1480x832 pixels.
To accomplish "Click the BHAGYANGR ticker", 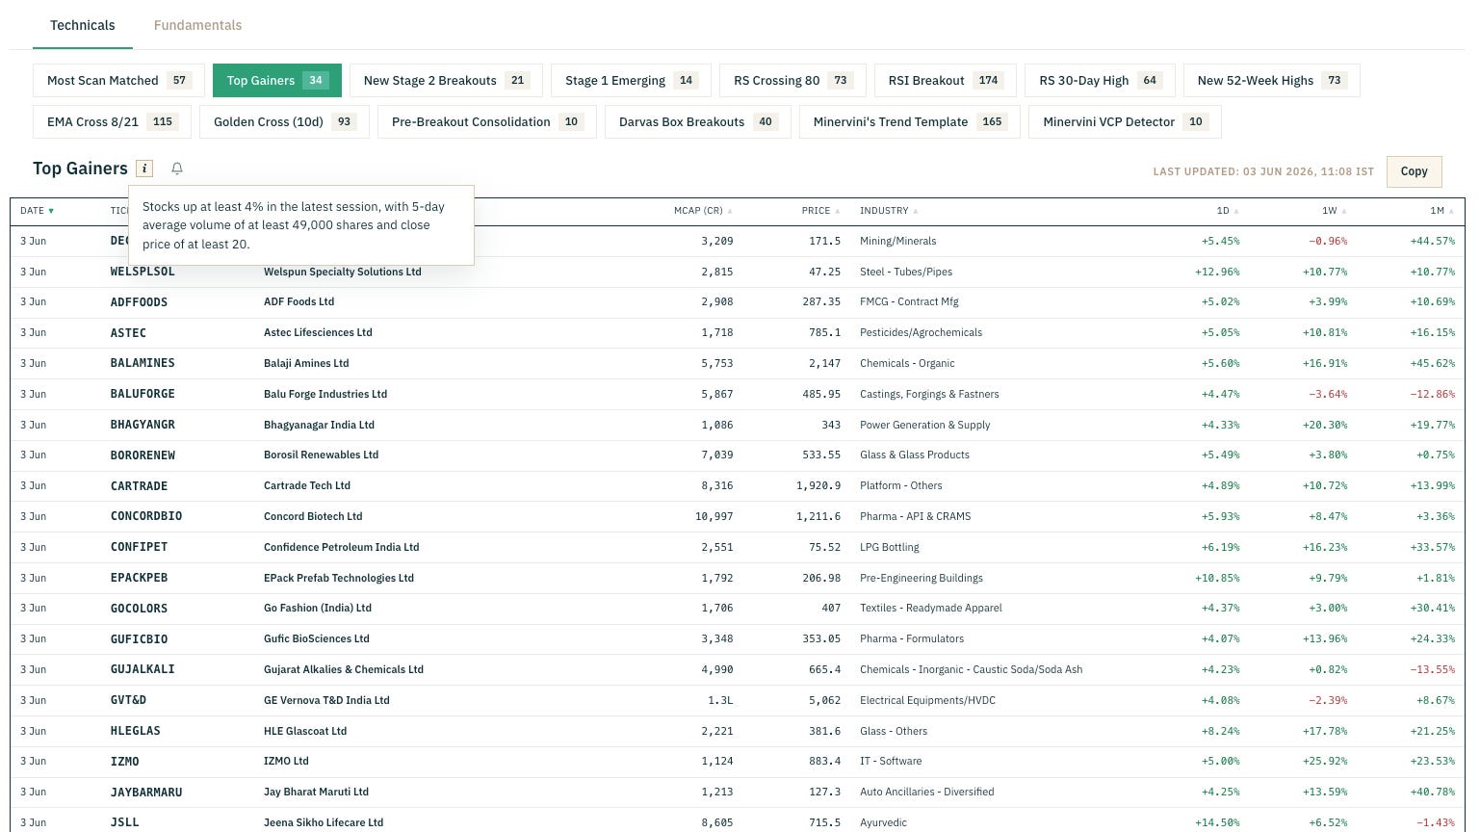I will pyautogui.click(x=143, y=425).
